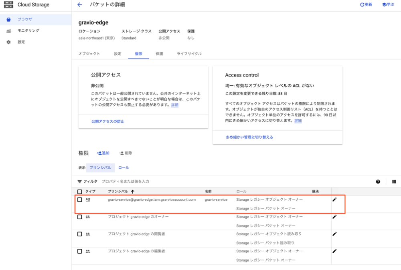Switch to the 設定 tab of the bucket

[x=117, y=54]
